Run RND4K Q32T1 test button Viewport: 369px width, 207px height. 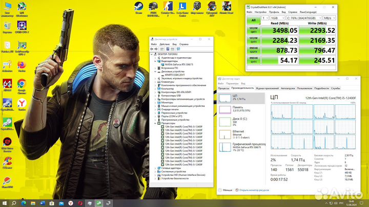[x=254, y=50]
